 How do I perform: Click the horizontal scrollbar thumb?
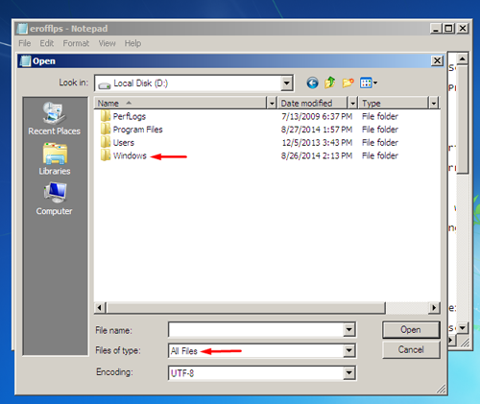(246, 308)
